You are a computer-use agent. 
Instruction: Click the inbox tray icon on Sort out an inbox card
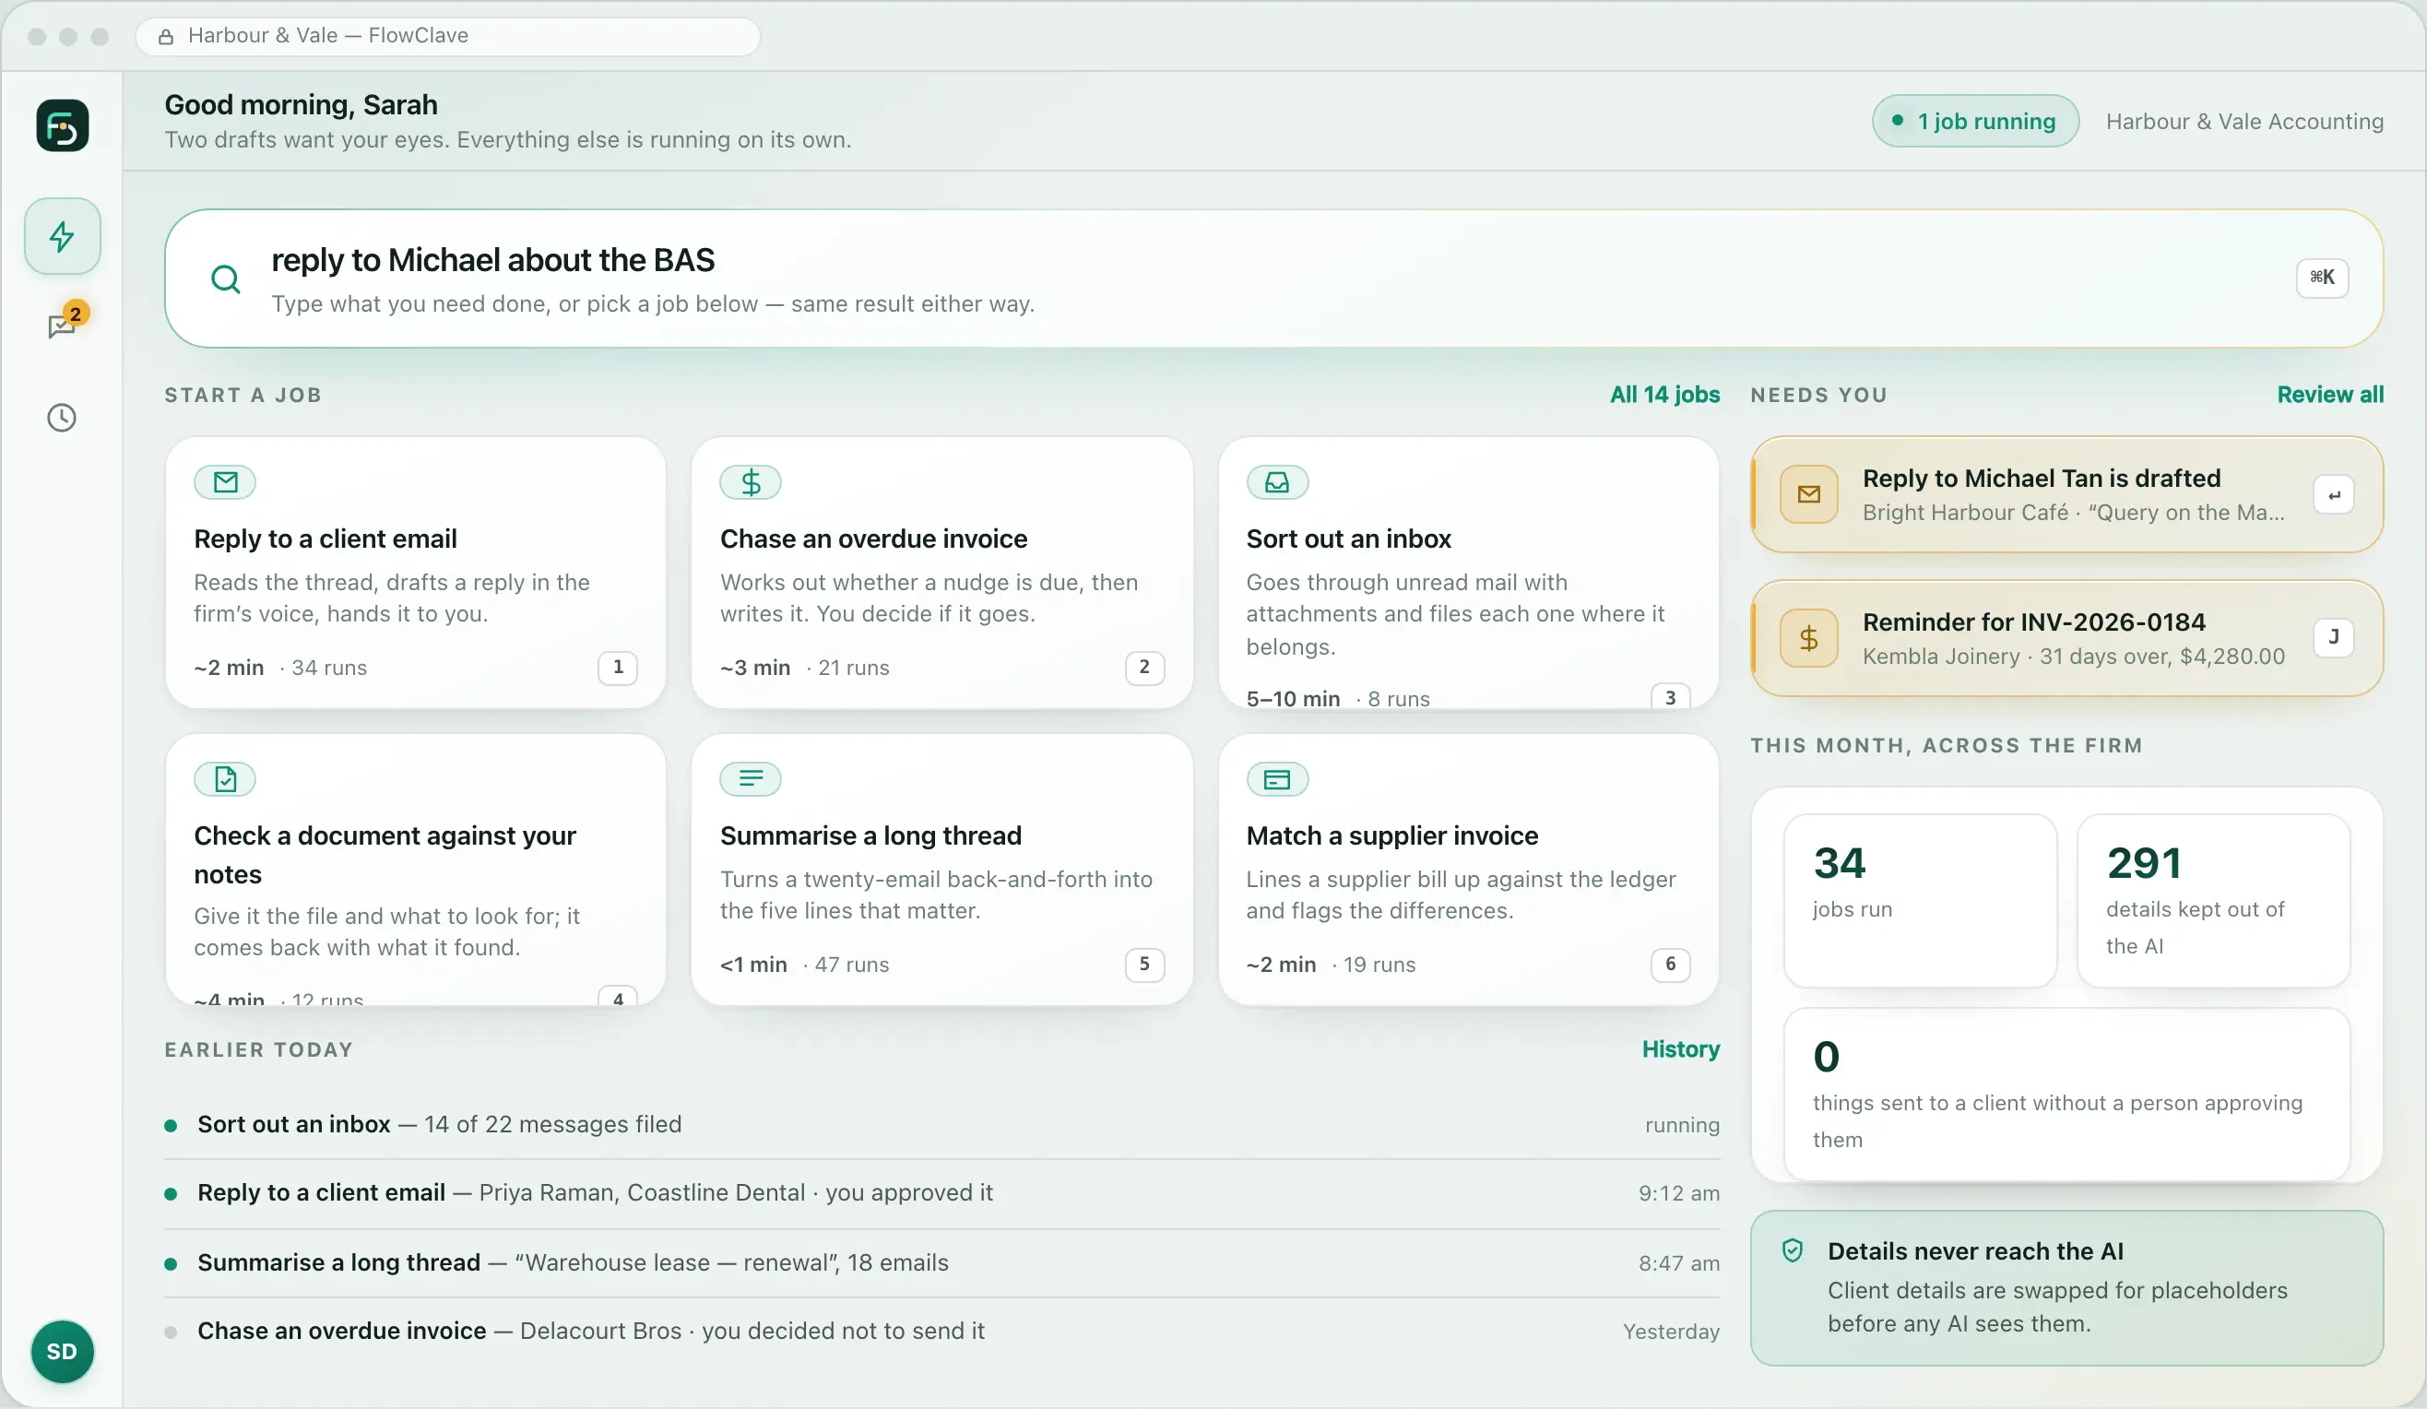pos(1277,482)
